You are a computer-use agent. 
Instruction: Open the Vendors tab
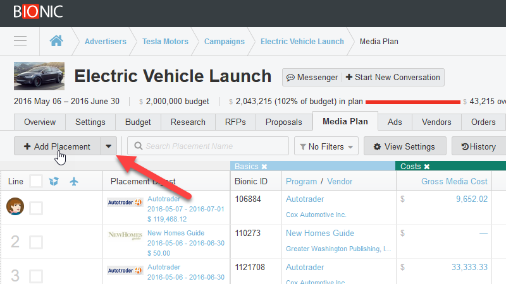(x=436, y=122)
